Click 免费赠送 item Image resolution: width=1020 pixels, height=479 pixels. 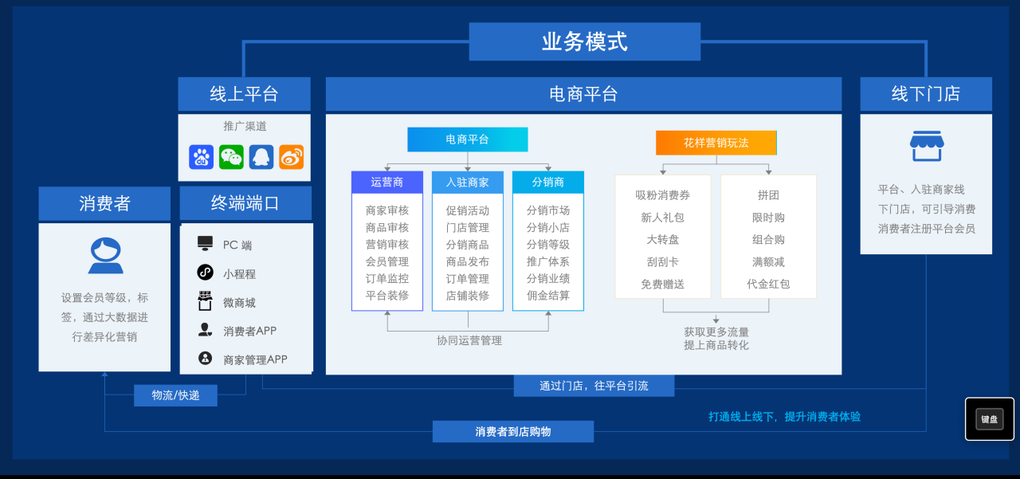(663, 284)
